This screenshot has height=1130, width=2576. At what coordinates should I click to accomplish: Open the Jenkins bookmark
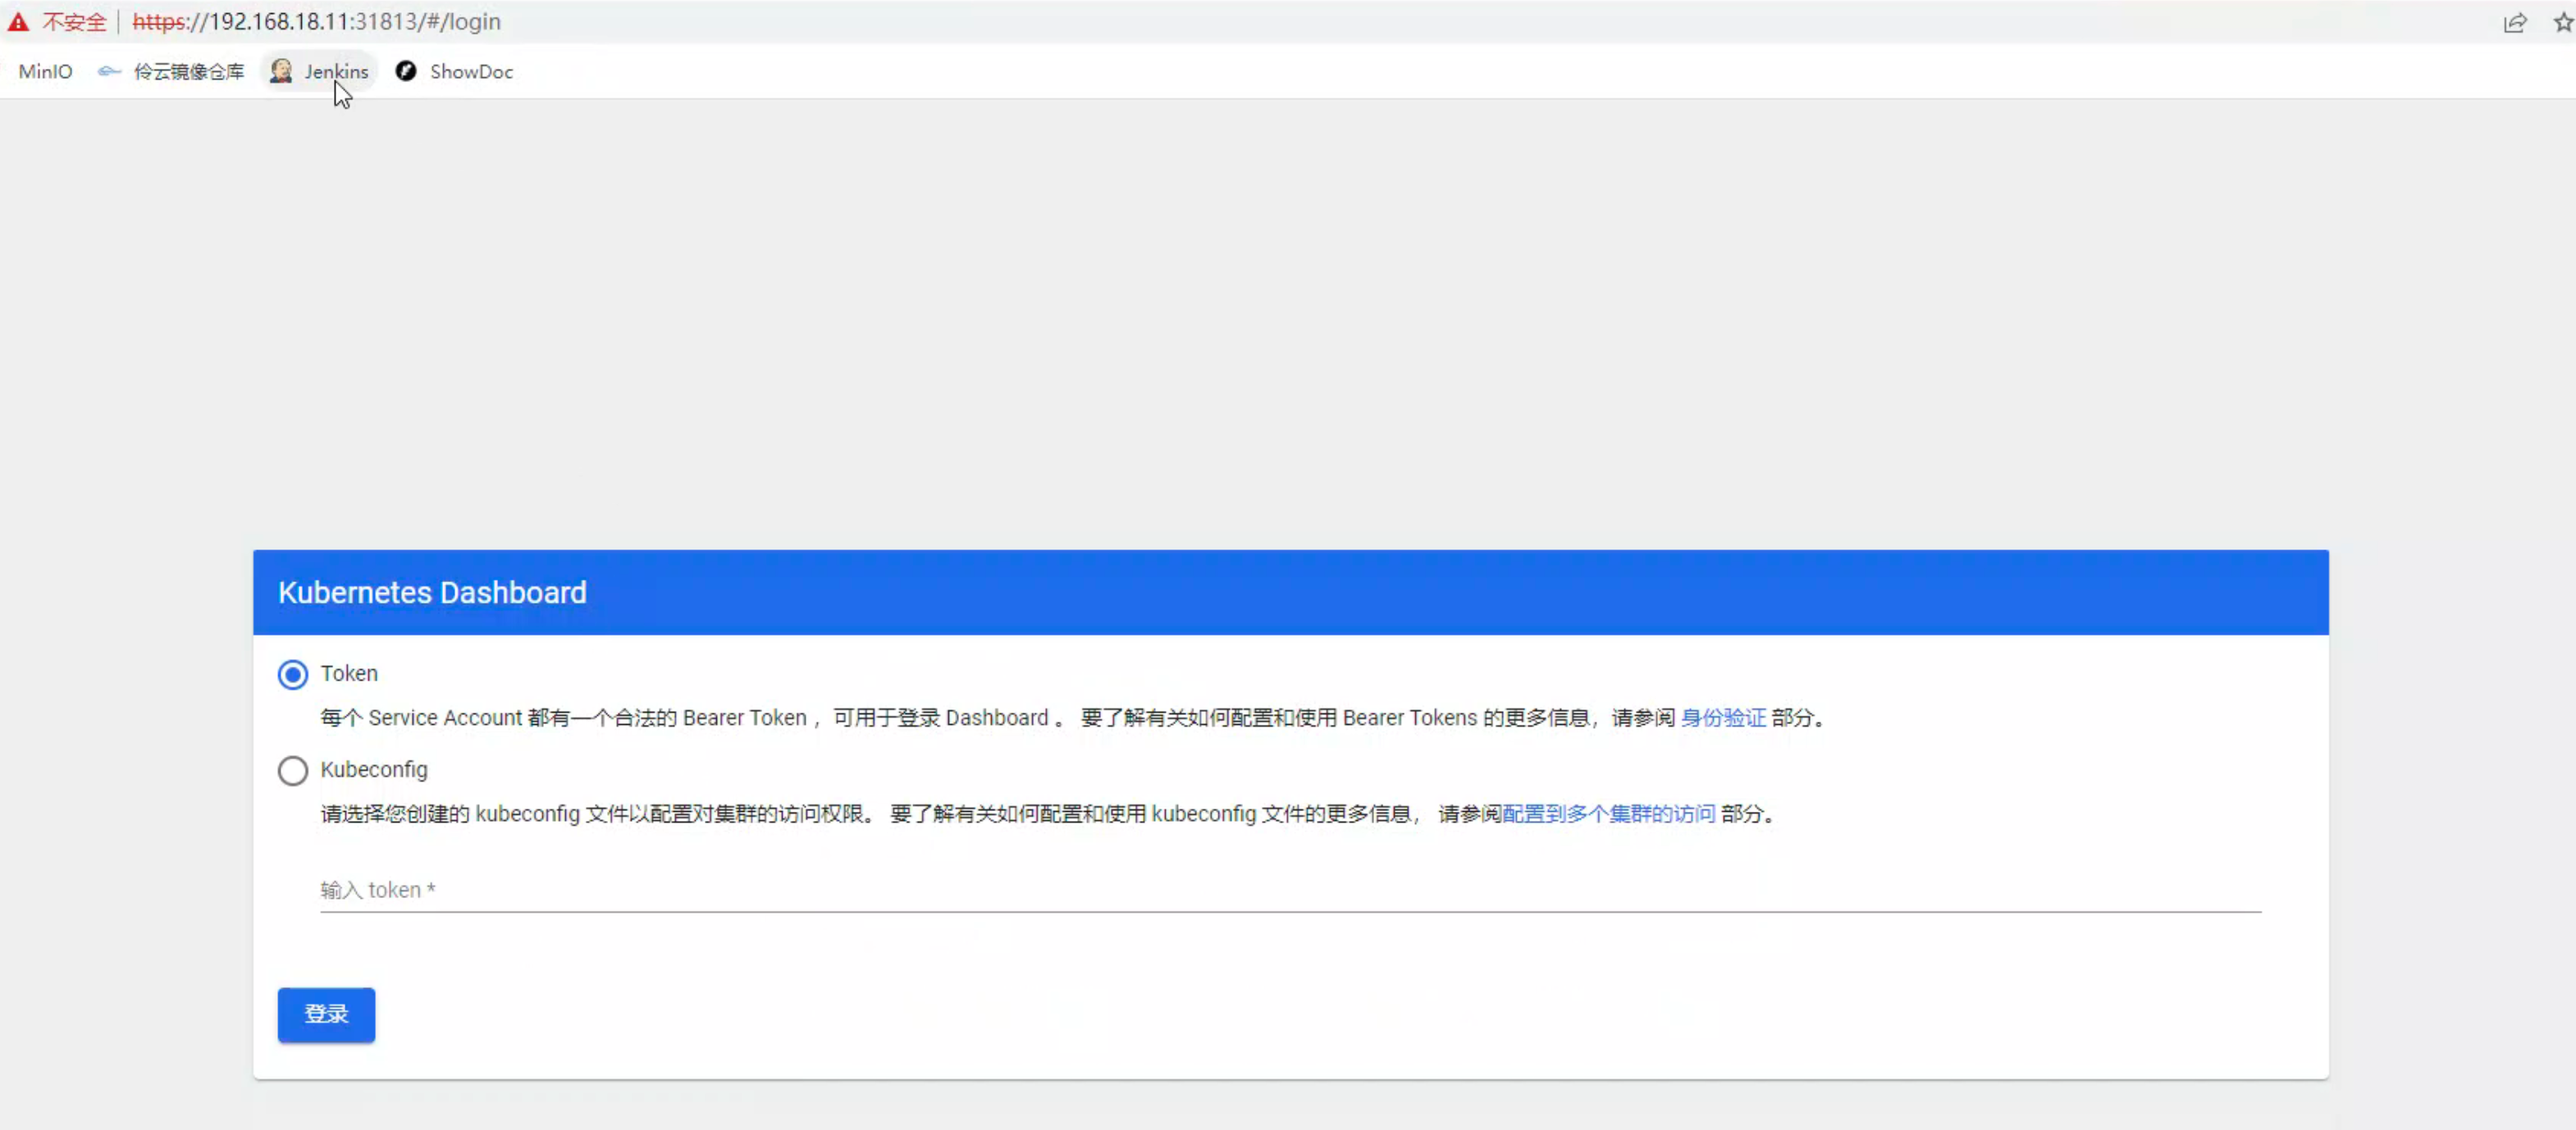point(319,72)
